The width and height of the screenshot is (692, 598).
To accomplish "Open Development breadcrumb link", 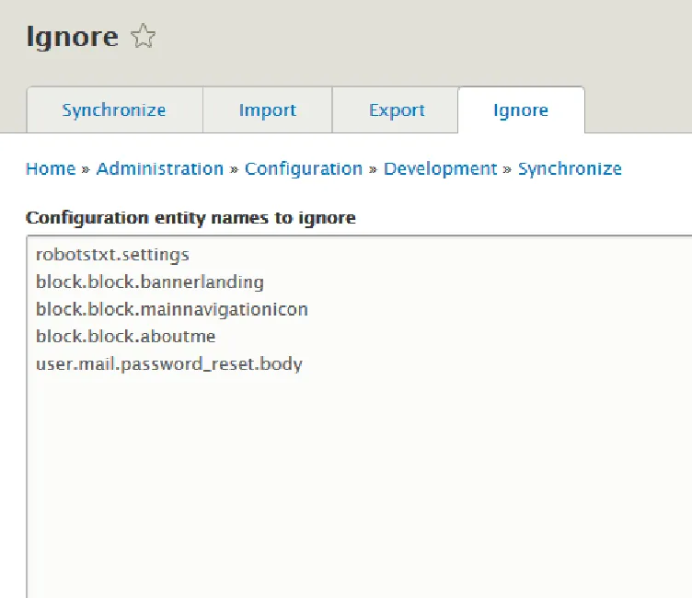I will point(440,168).
